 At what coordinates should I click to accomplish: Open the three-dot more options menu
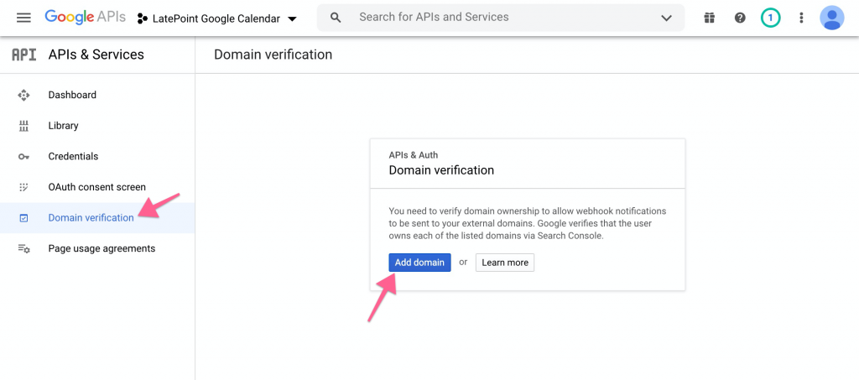point(801,18)
